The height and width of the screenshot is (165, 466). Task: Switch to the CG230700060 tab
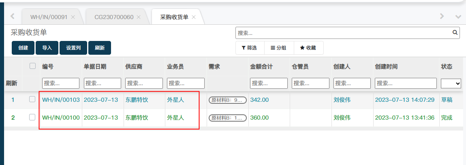pyautogui.click(x=114, y=17)
